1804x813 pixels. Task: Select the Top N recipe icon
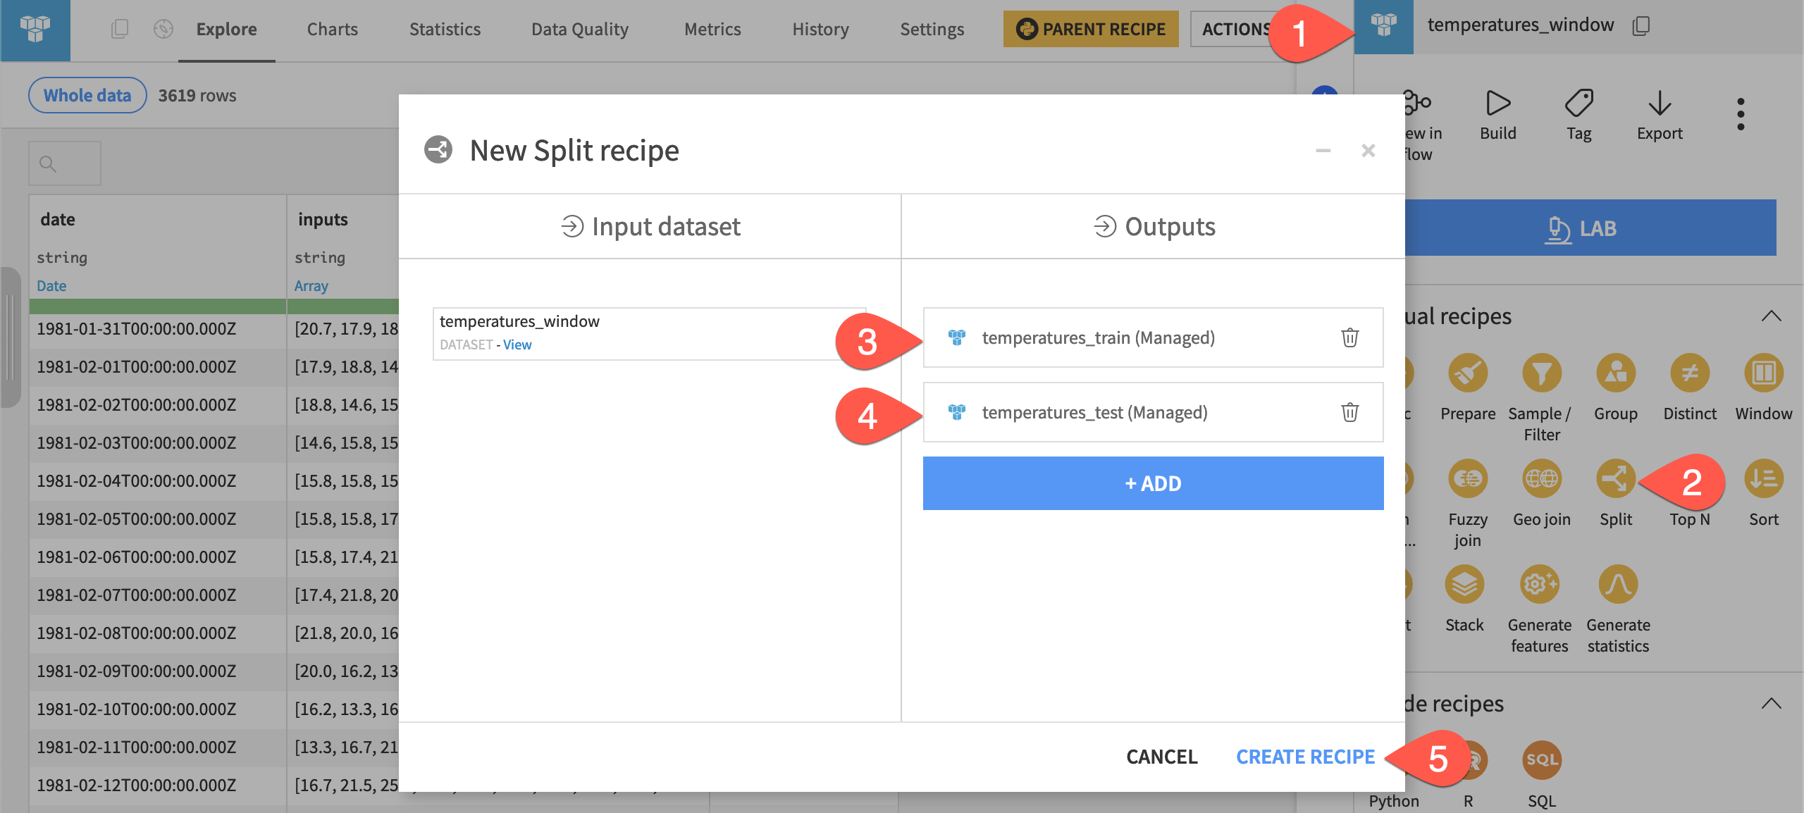pos(1690,478)
